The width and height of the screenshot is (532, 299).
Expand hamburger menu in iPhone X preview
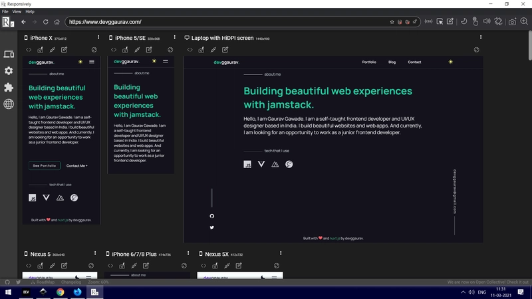coord(92,62)
